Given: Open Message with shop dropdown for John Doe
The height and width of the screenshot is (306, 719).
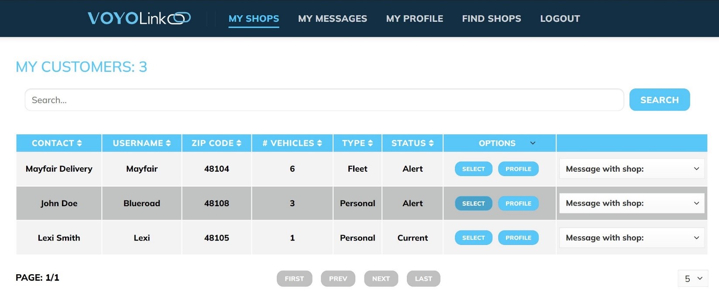Looking at the screenshot, I should tap(631, 203).
